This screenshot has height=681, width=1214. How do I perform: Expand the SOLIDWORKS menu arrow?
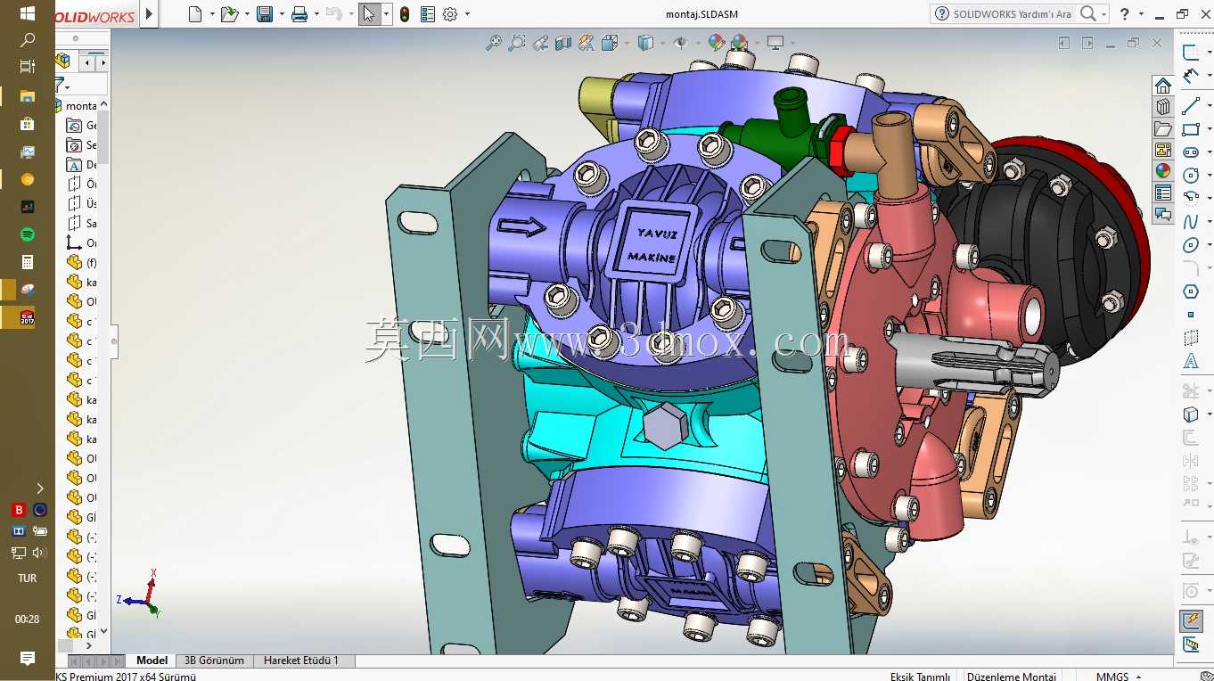tap(149, 14)
